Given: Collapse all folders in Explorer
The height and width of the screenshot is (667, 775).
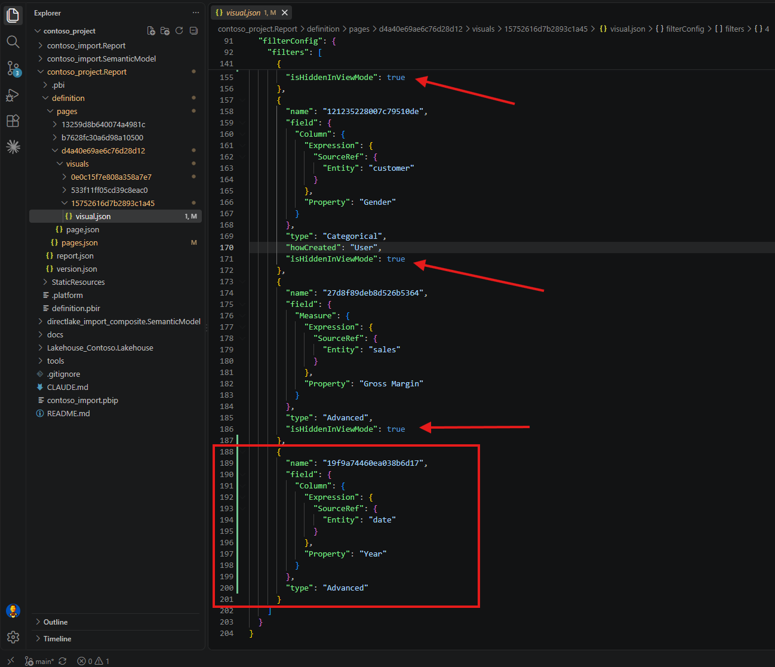Looking at the screenshot, I should [x=193, y=30].
